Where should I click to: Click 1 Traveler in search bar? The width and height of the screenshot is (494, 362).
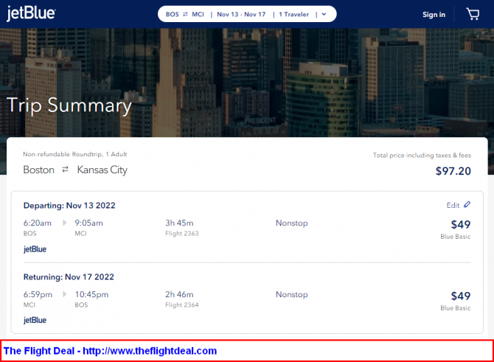(294, 14)
